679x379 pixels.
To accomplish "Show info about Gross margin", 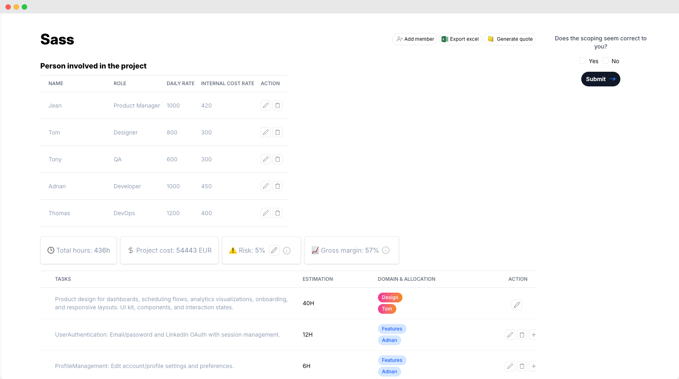I will coord(386,250).
